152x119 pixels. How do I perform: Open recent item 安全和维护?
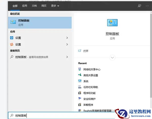[89, 99]
